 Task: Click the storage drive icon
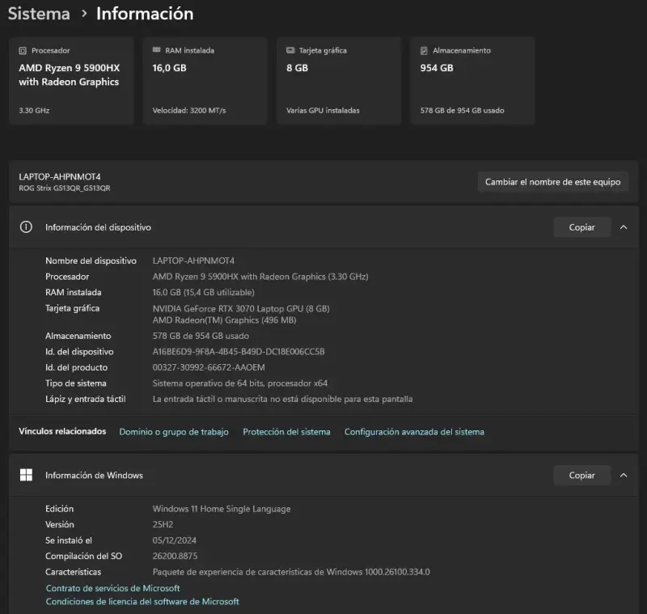[x=424, y=51]
